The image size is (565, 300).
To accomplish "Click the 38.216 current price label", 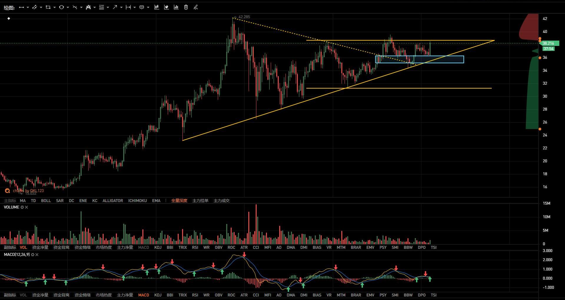I will (x=548, y=43).
